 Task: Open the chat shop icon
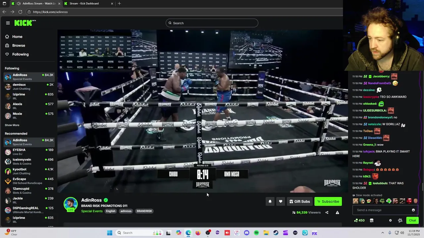pos(372,220)
